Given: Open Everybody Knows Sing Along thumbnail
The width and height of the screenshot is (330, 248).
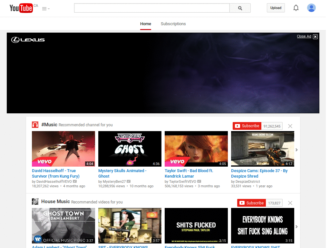Looking at the screenshot, I should [x=263, y=226].
